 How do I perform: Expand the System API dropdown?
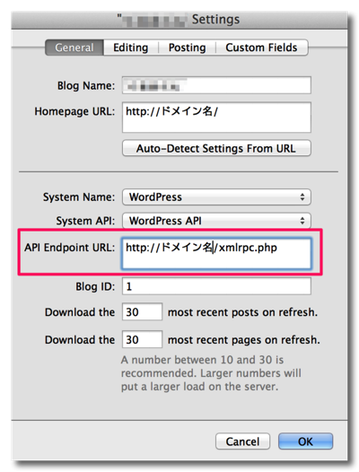pyautogui.click(x=216, y=221)
